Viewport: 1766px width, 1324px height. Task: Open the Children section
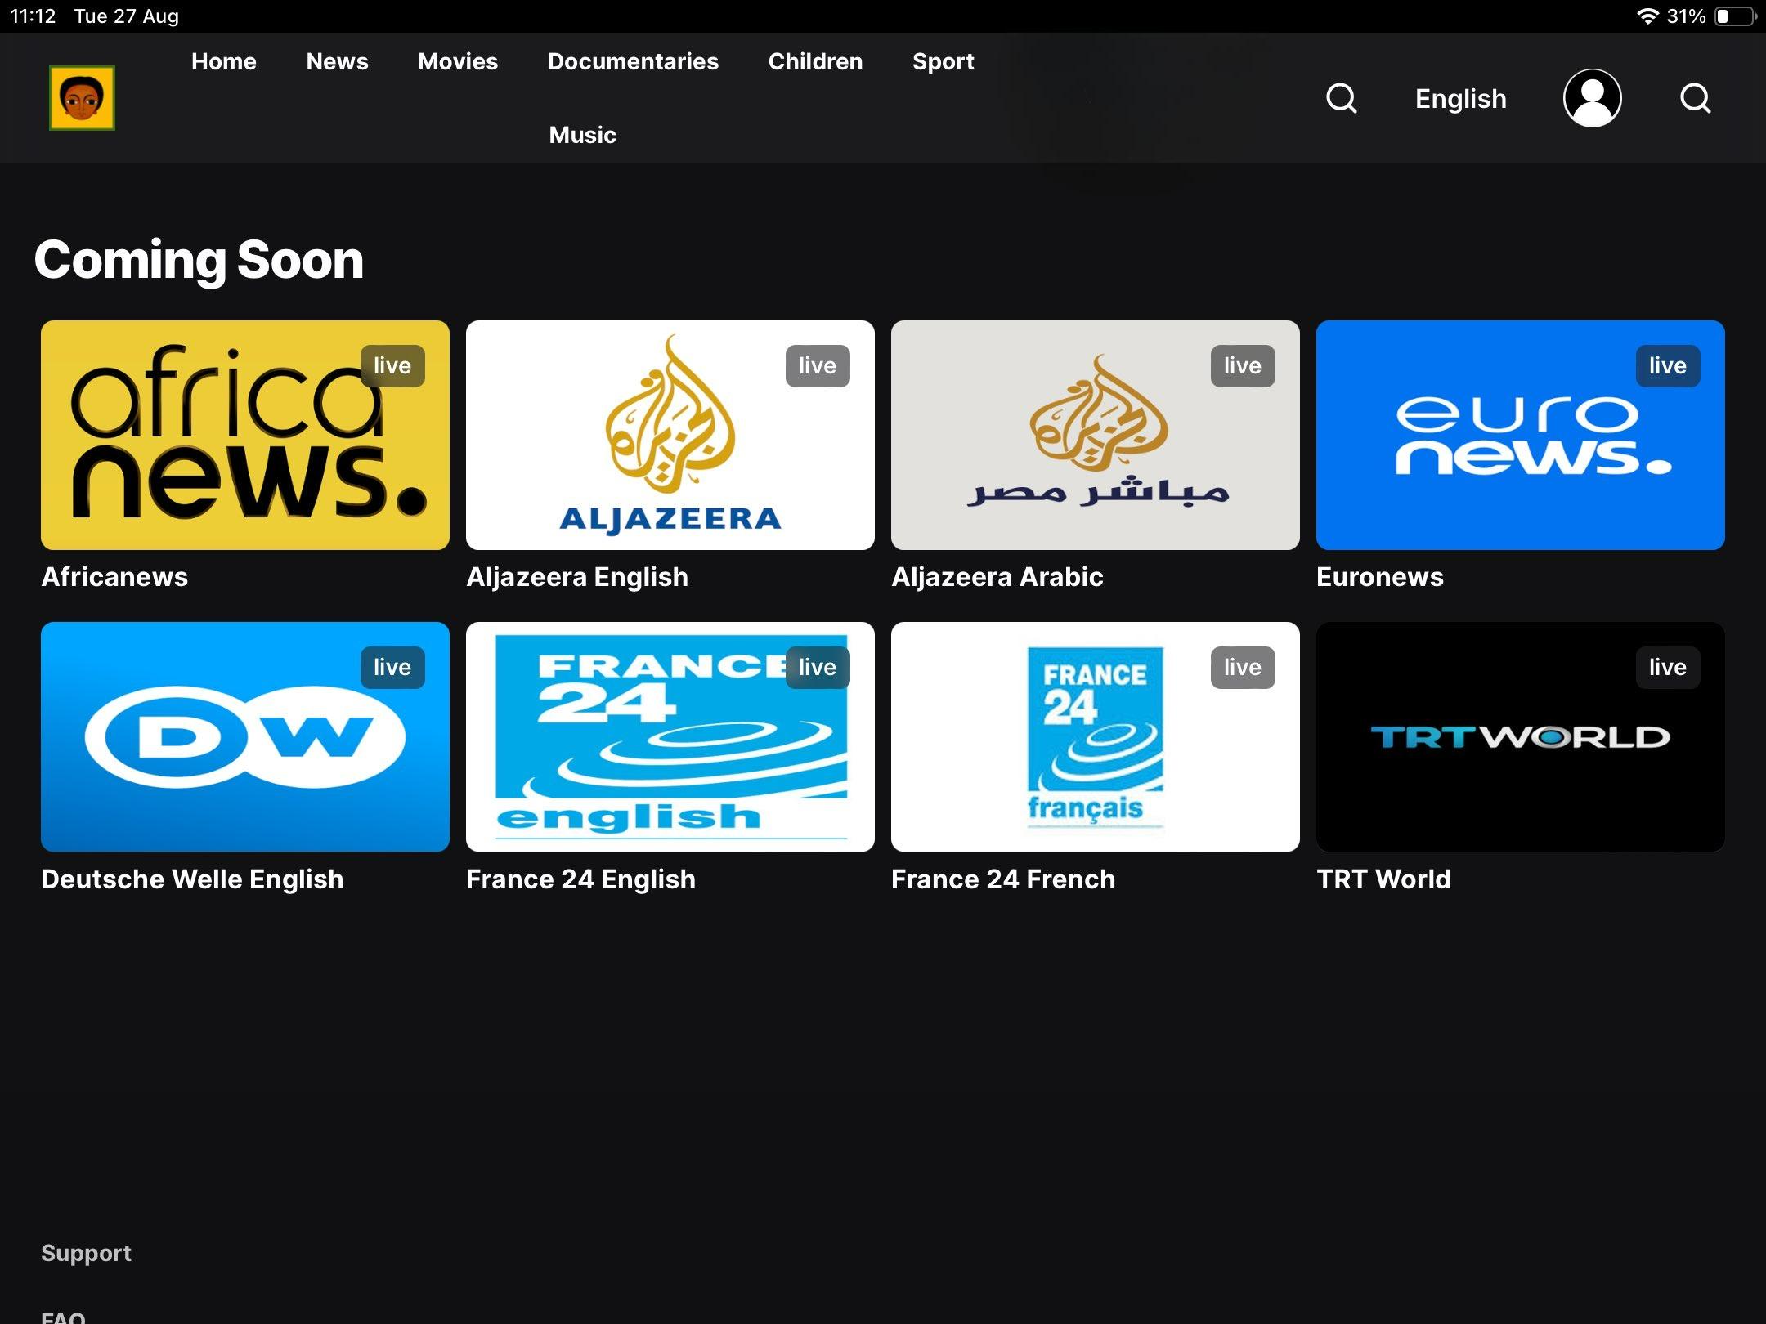point(815,61)
